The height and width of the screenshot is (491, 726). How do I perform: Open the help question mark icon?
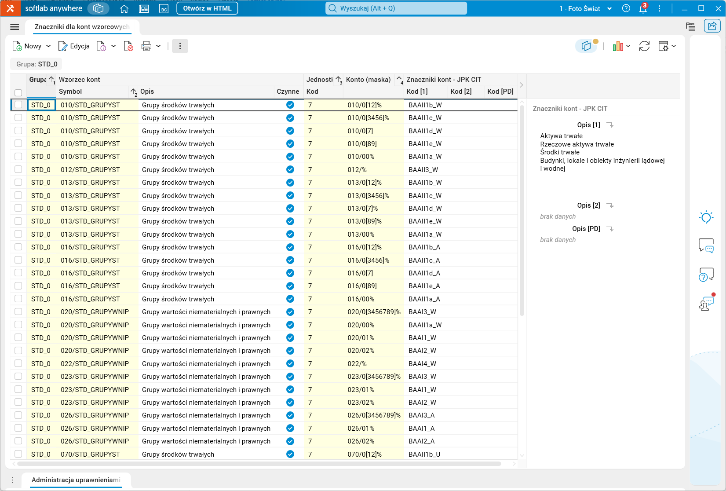tap(626, 8)
